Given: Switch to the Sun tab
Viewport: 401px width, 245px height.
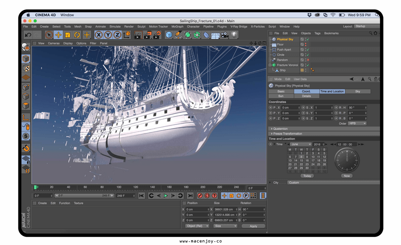Looking at the screenshot, I should coord(281,96).
